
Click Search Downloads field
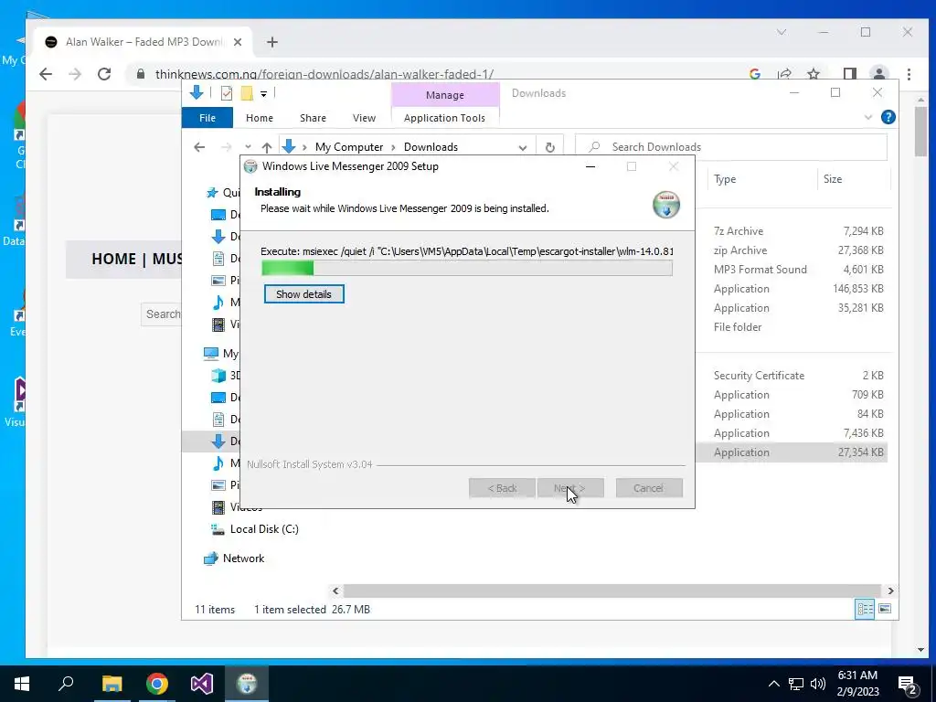tap(731, 147)
